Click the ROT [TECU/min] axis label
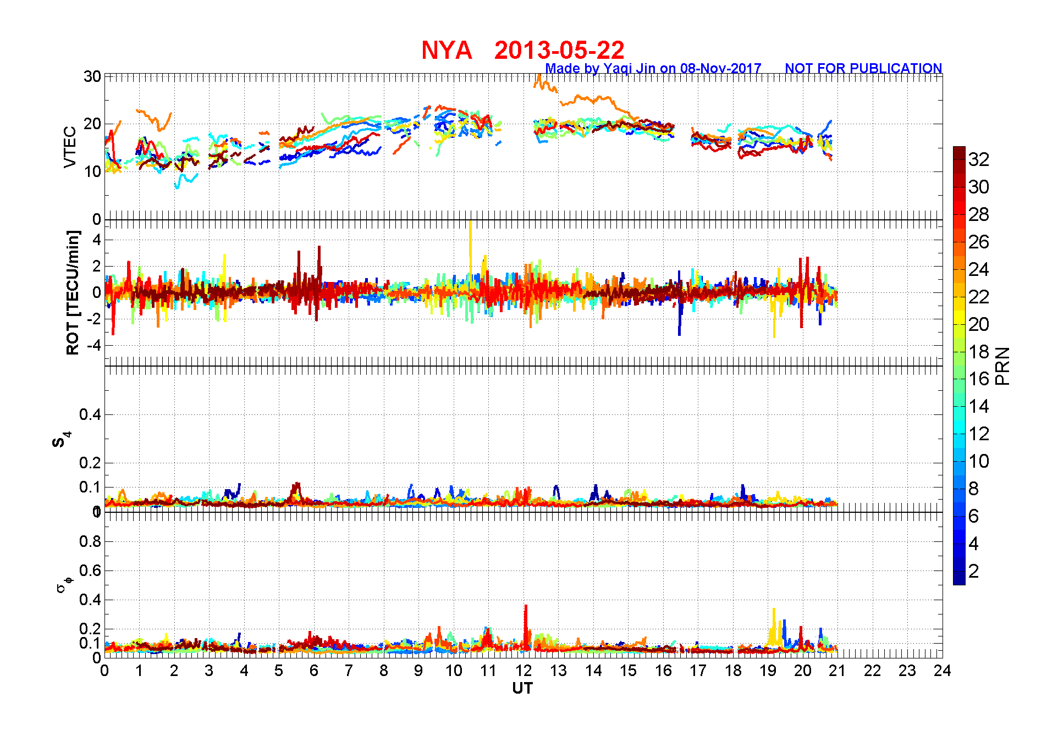The width and height of the screenshot is (1047, 731). pyautogui.click(x=72, y=292)
